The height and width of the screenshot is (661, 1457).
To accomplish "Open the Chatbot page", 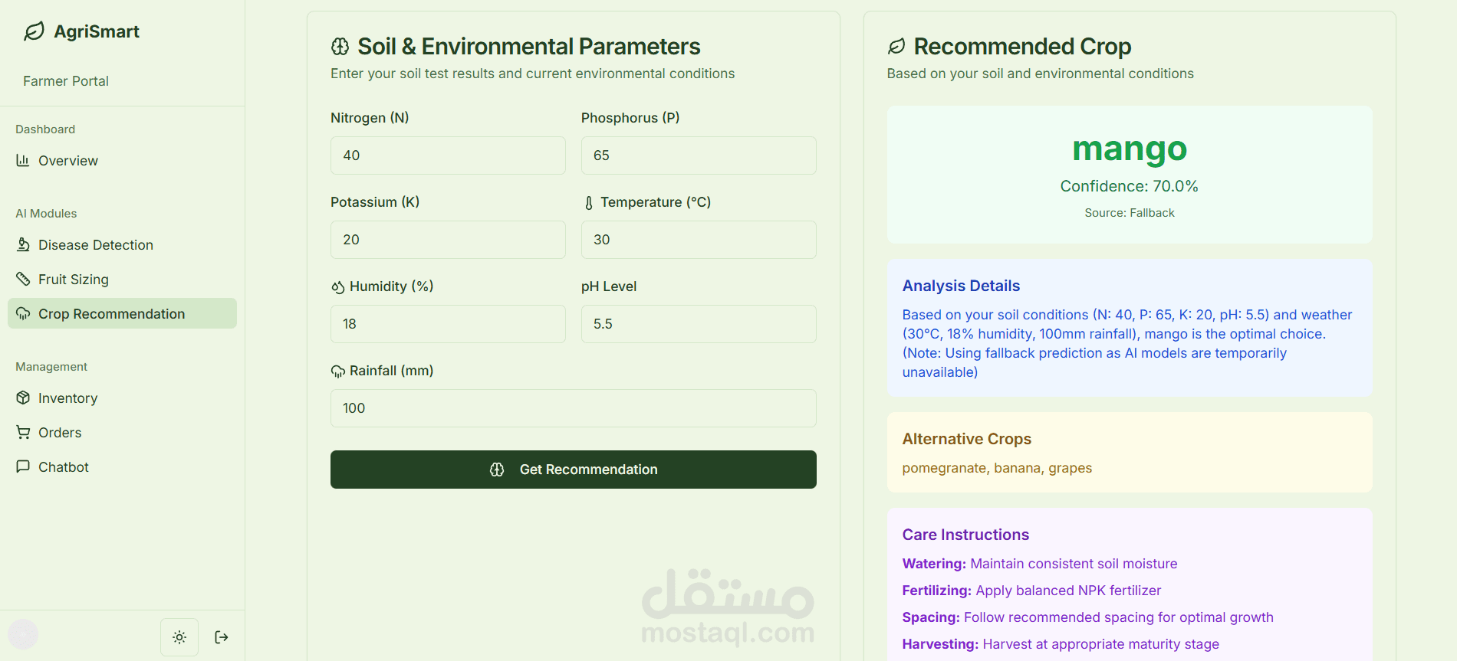I will pos(122,466).
